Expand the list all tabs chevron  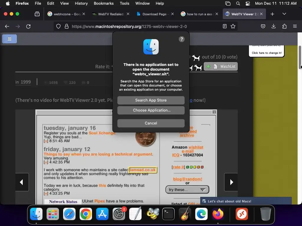(284, 14)
